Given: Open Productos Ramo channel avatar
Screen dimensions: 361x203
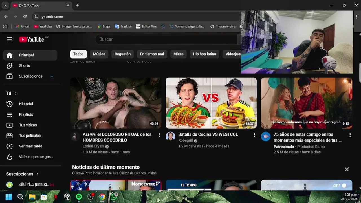Looking at the screenshot, I should (x=266, y=136).
